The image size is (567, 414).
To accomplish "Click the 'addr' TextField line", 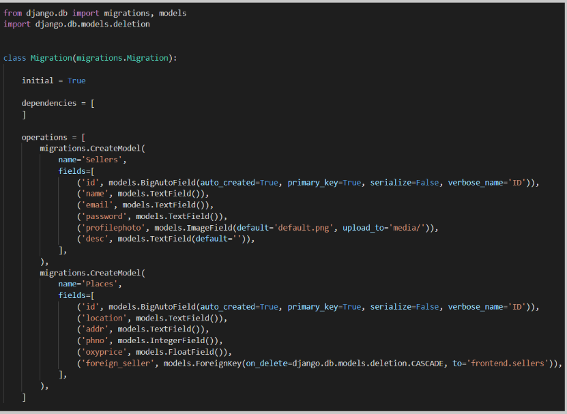I will 143,329.
